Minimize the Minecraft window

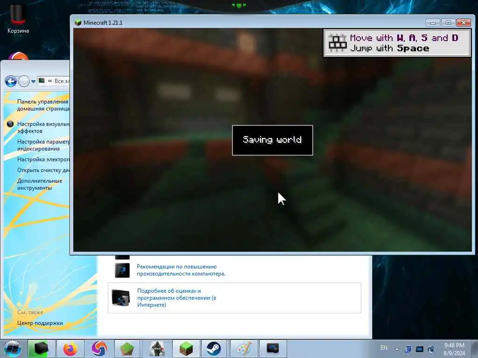(433, 23)
